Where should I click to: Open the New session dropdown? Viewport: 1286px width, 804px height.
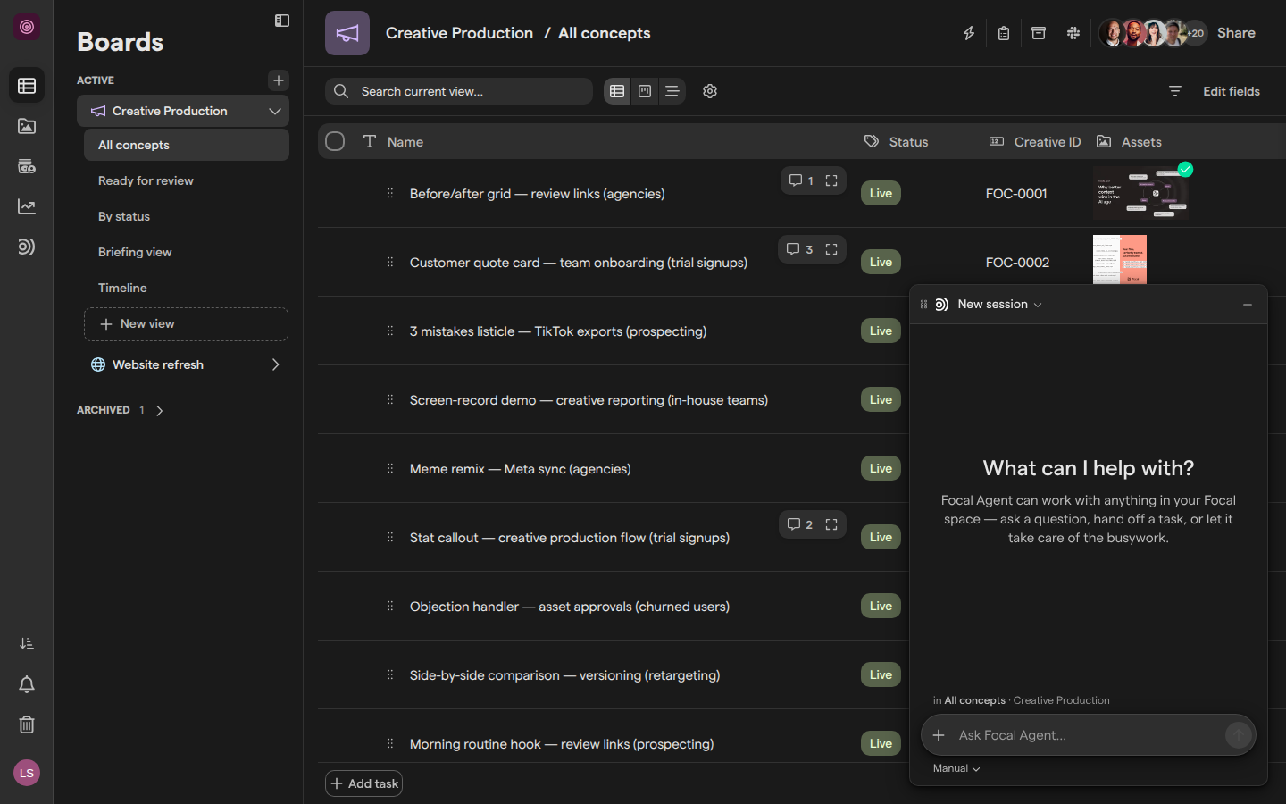(999, 305)
